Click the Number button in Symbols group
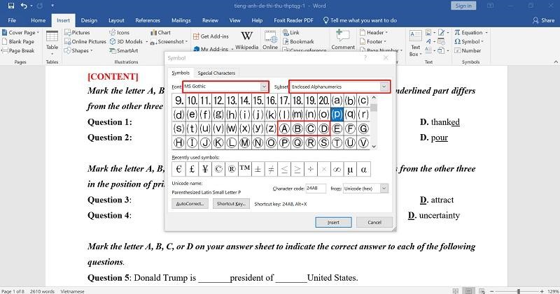This screenshot has height=294, width=560. (x=468, y=50)
